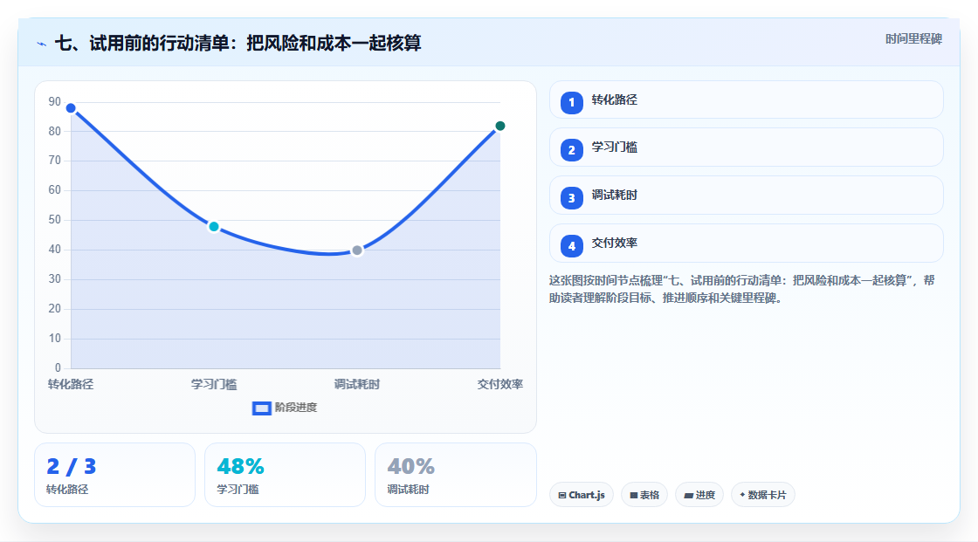Image resolution: width=978 pixels, height=542 pixels.
Task: Click the description paragraph starting 这张图按时间节点
Action: [x=741, y=290]
